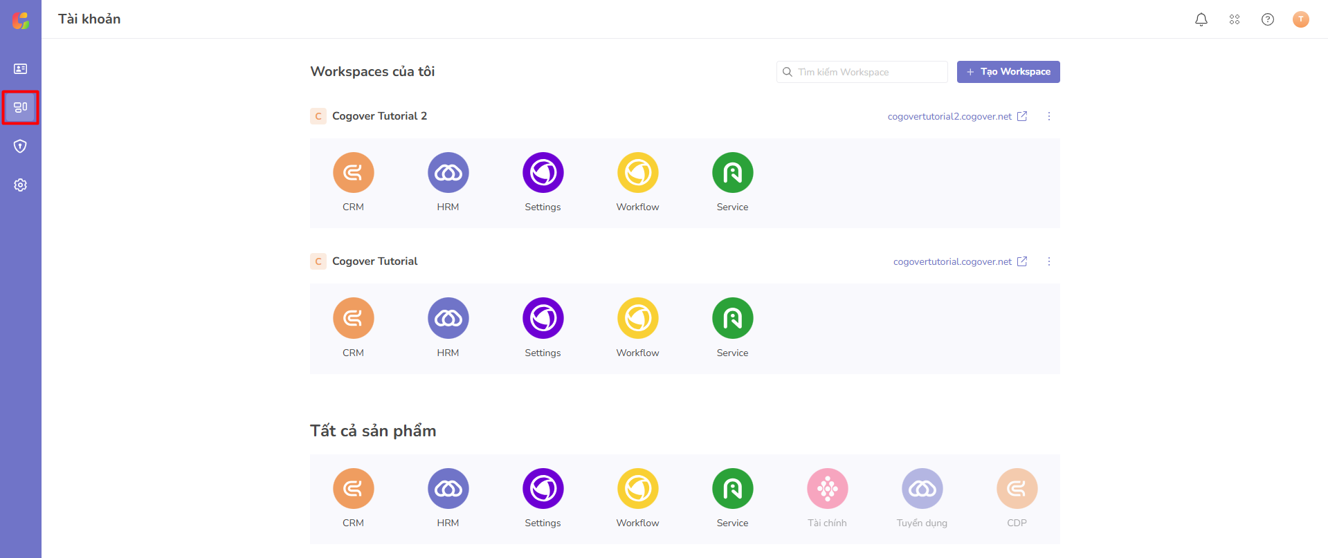Click the Tạo Workspace button
The width and height of the screenshot is (1328, 558).
click(1008, 72)
